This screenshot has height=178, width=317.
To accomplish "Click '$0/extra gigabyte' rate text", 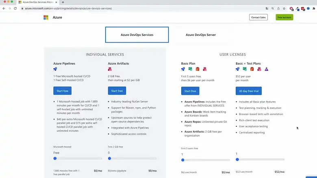I will pos(117,171).
